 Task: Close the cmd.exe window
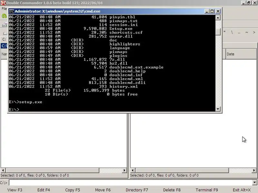point(218,11)
